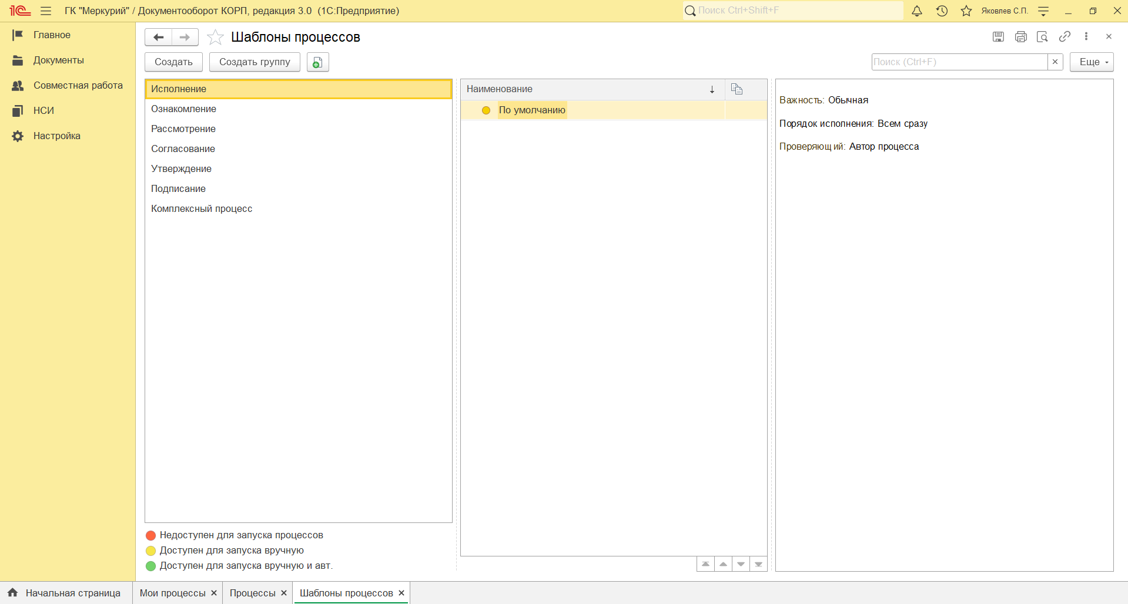Click yellow status dot of По умолчанию
1128x604 pixels.
coord(486,110)
